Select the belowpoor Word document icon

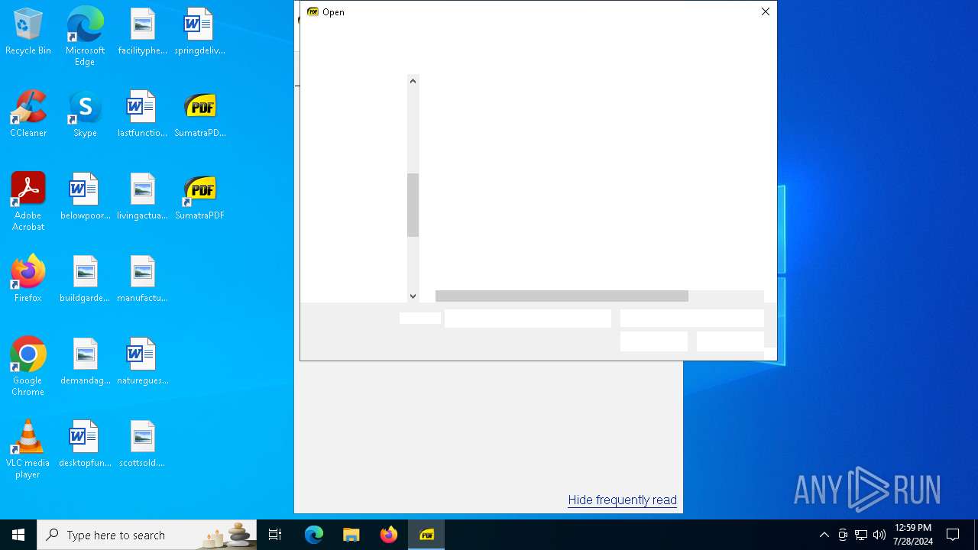85,197
